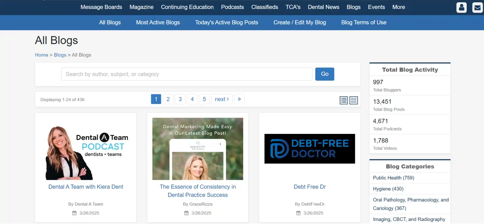The image size is (484, 224).
Task: Click '4,671' Total Podcasts count
Action: point(381,121)
